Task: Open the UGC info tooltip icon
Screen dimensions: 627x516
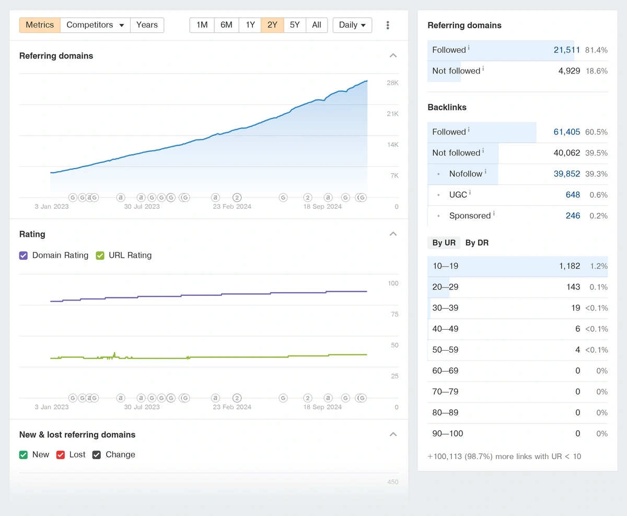Action: click(469, 192)
